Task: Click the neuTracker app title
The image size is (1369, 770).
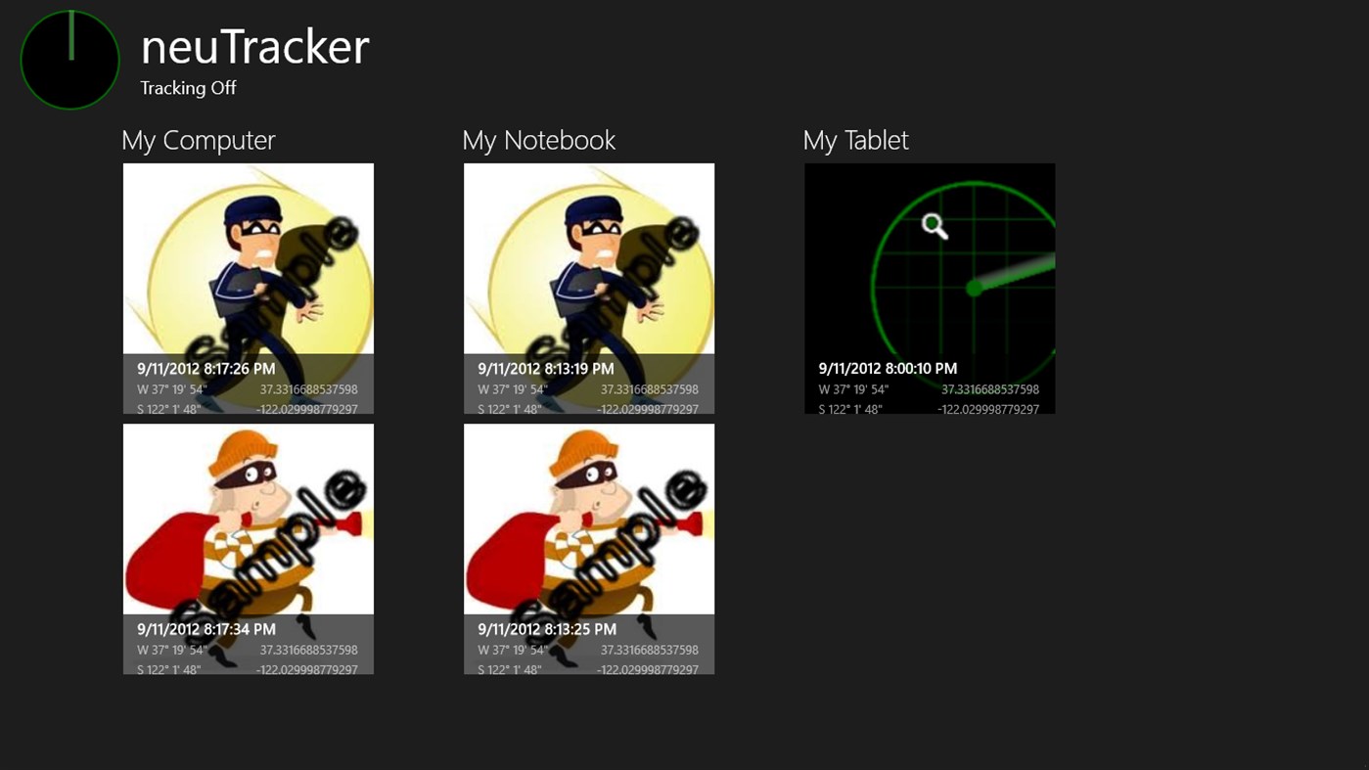Action: click(254, 45)
